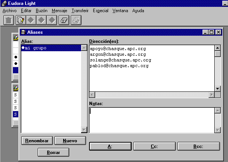Click the Nuevo button
The height and width of the screenshot is (162, 228).
[x=70, y=140]
